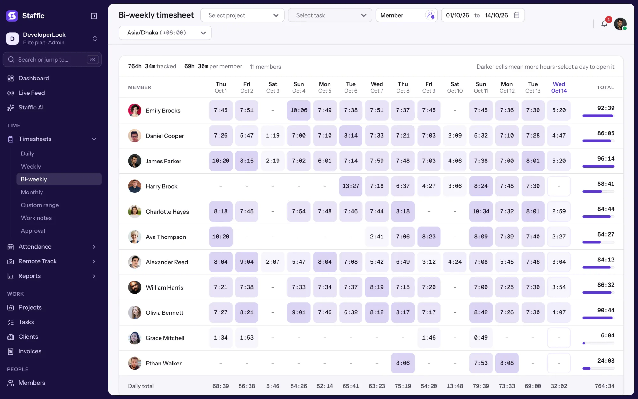This screenshot has height=399, width=638.
Task: Open Emily Brooks member row
Action: point(371,110)
